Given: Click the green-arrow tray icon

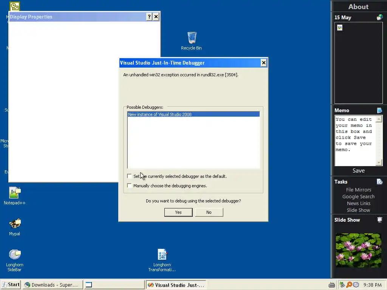Looking at the screenshot, I should [x=342, y=285].
